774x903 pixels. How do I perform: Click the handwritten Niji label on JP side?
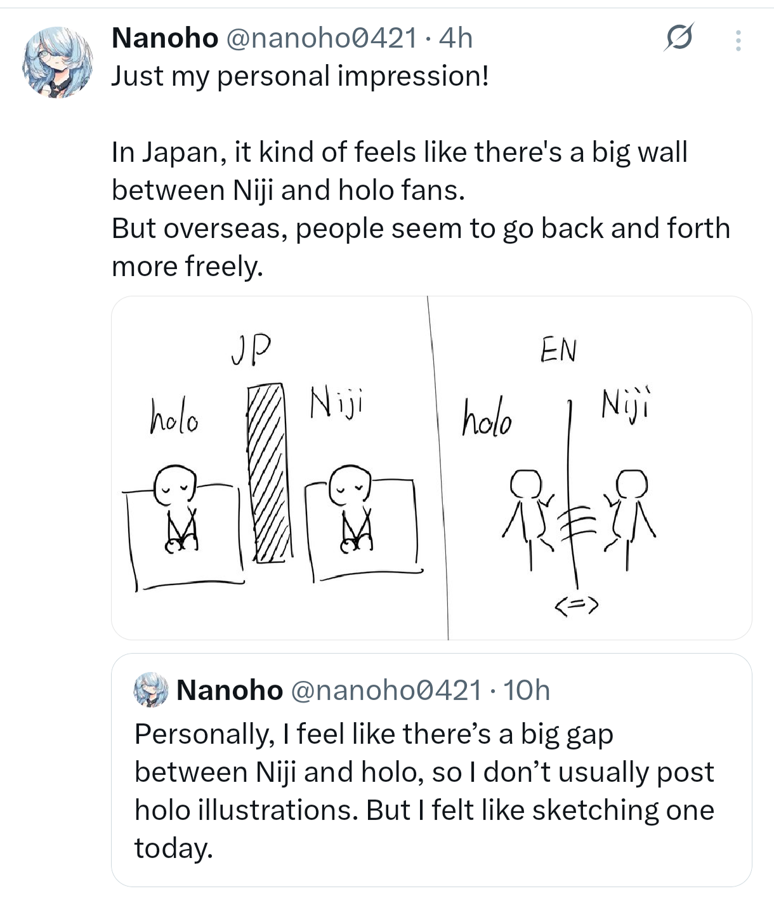coord(336,404)
